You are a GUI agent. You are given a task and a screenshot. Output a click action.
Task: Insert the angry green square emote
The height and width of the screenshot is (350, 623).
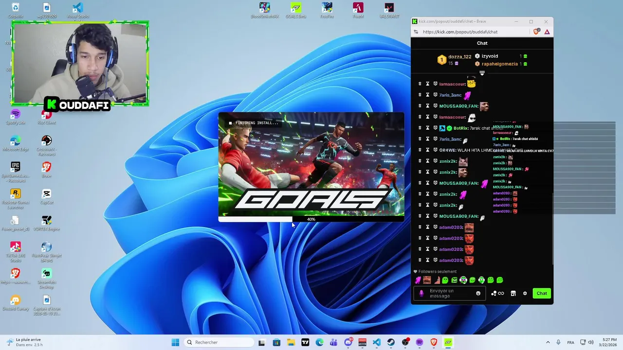[x=454, y=280]
